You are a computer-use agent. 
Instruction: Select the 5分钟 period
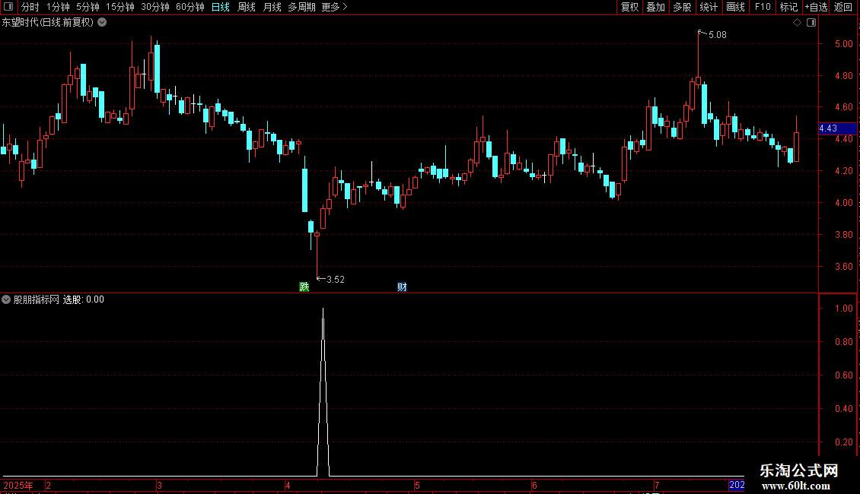[x=88, y=7]
